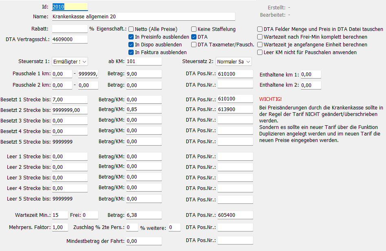Click the DTA Vertragsschl. input field
The width and height of the screenshot is (386, 251).
pyautogui.click(x=70, y=39)
